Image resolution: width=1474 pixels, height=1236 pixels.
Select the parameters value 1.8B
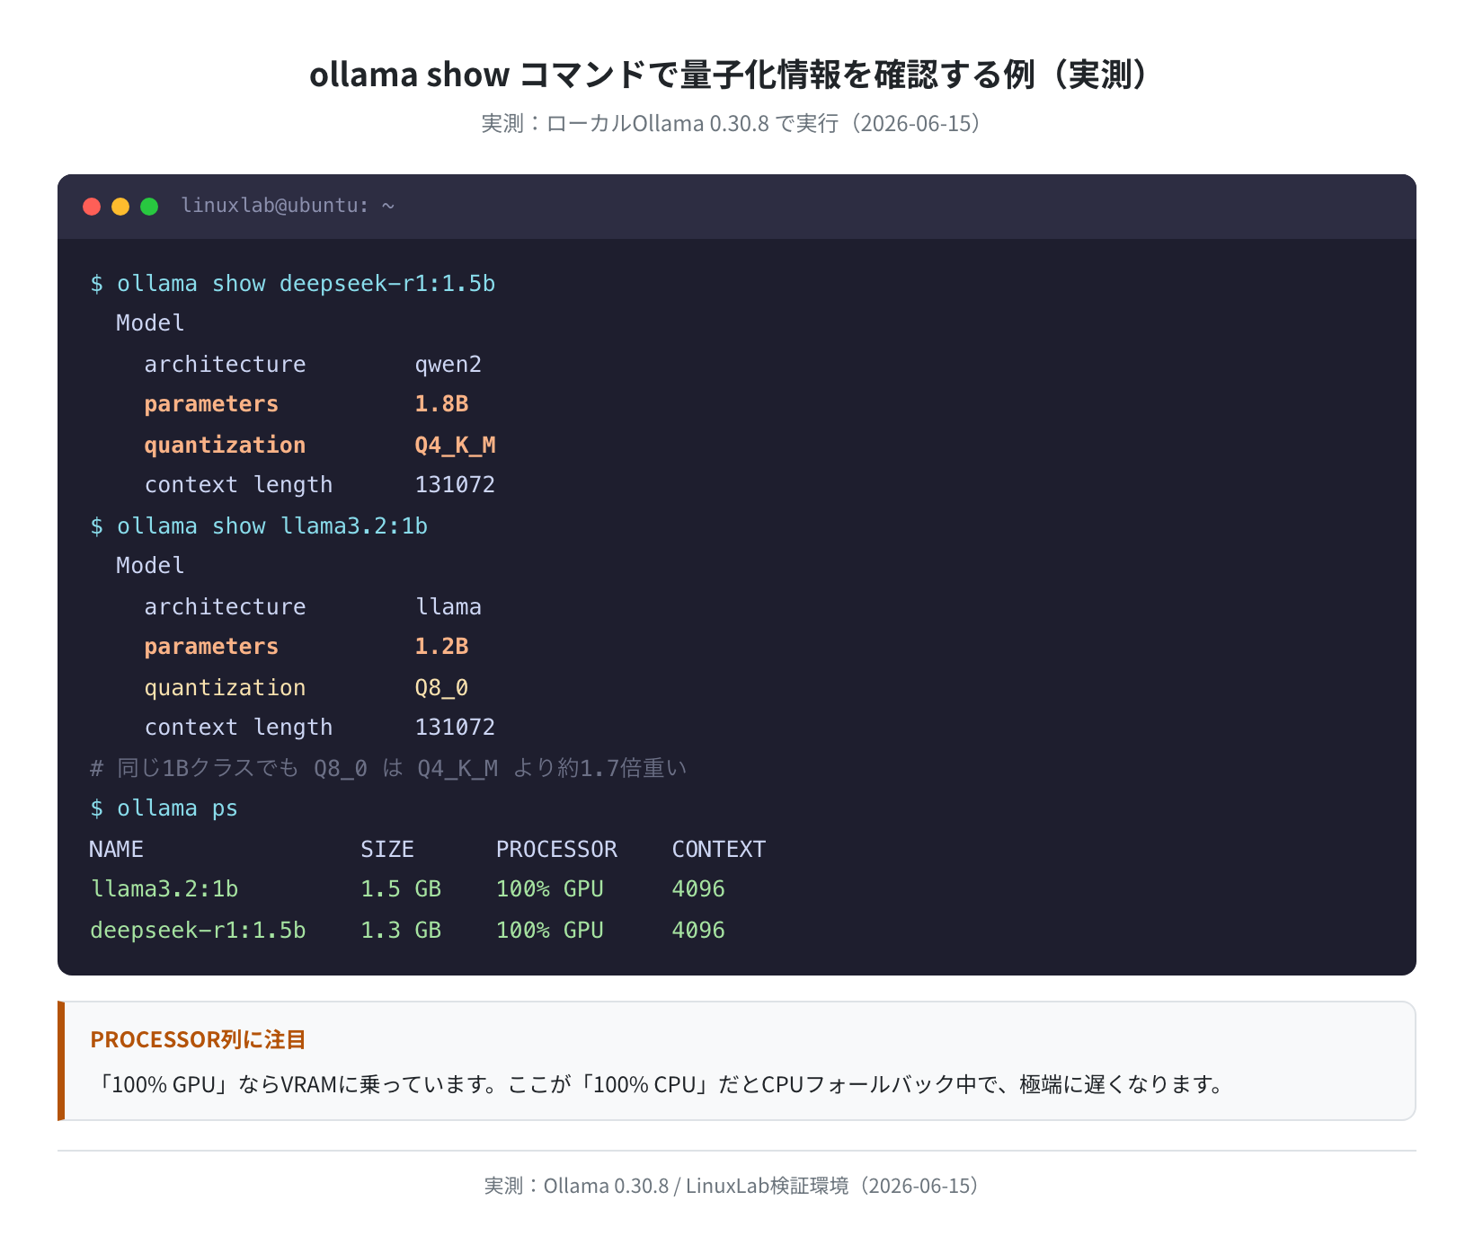click(x=441, y=404)
